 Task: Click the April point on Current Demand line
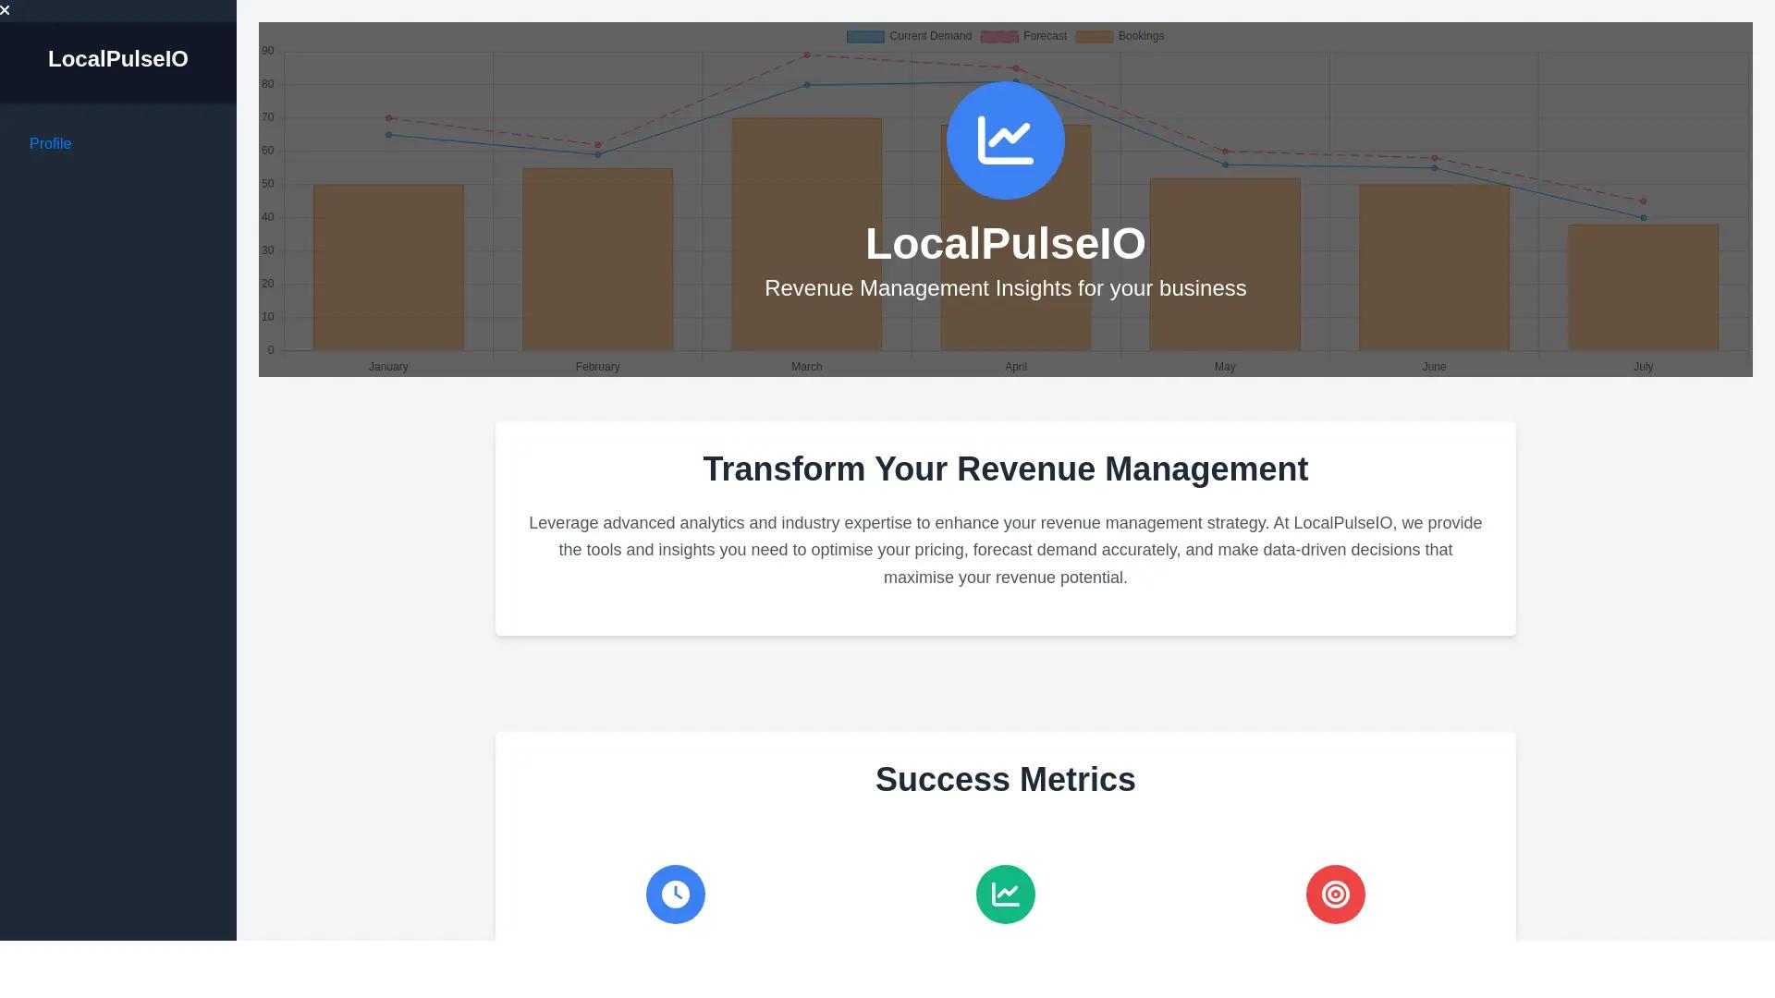(1015, 81)
